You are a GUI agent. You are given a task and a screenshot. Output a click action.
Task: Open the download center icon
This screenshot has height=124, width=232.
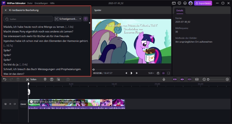coord(185,3)
